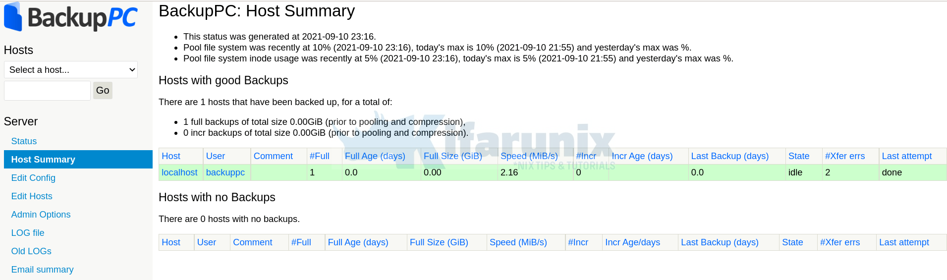This screenshot has height=280, width=947.
Task: Click the Hosts section heading in sidebar
Action: (18, 50)
